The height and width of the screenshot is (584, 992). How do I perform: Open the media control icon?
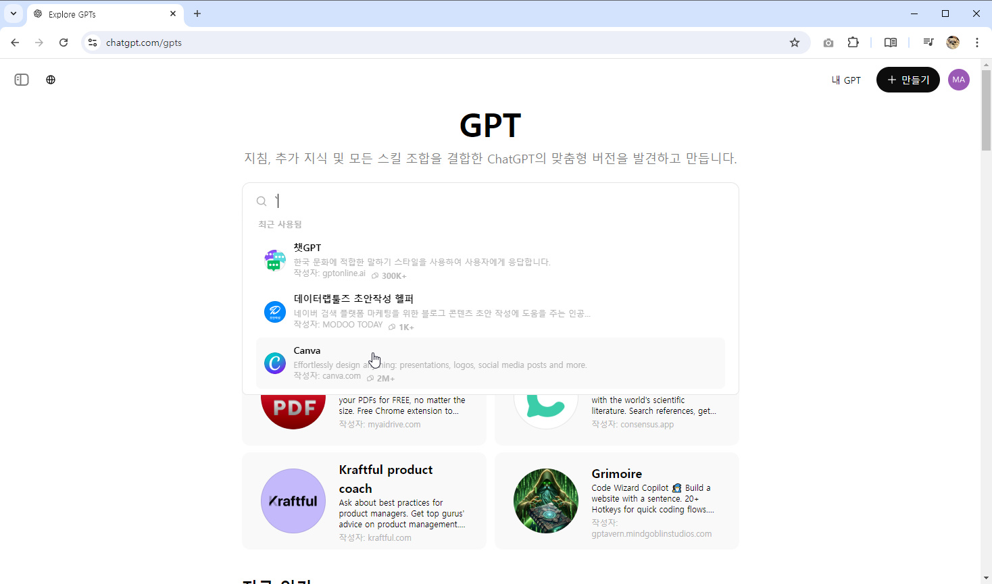(x=928, y=43)
